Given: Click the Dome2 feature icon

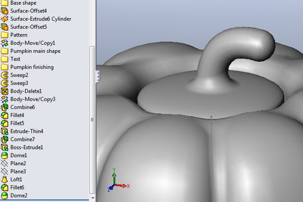Looking at the screenshot, I should 5,195.
